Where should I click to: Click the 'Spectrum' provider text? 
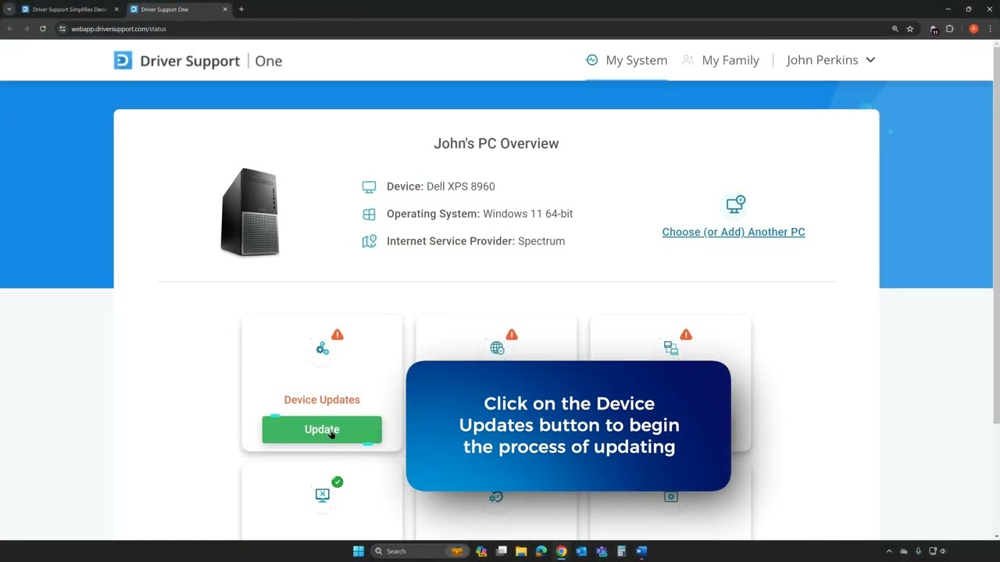tap(541, 241)
